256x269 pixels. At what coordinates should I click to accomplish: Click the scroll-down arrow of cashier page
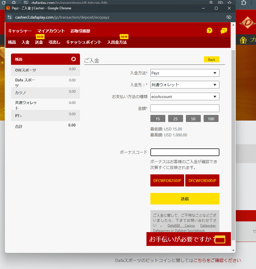[233, 250]
